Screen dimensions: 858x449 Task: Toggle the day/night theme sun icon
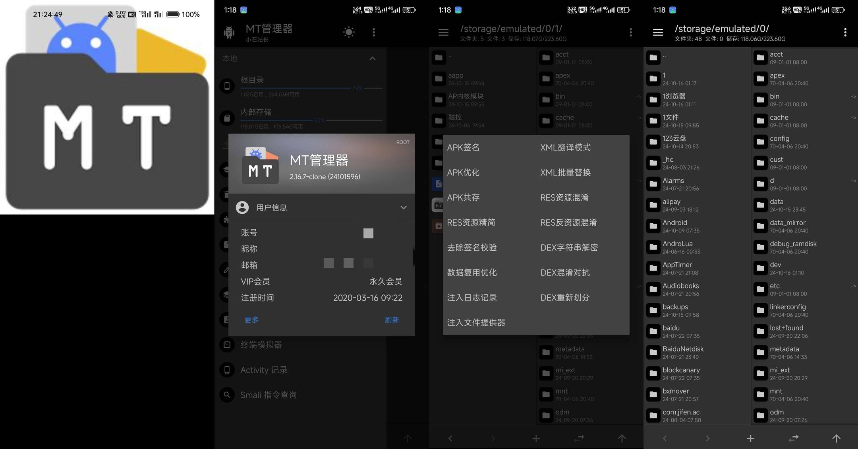point(349,32)
